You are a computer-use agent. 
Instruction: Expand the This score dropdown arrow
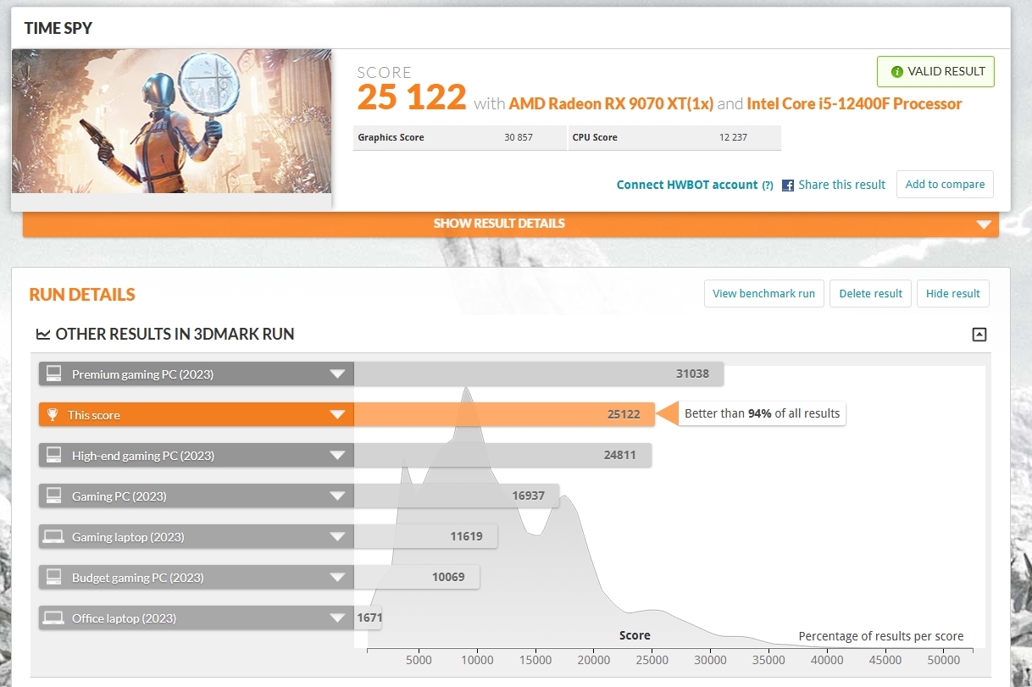click(x=337, y=415)
